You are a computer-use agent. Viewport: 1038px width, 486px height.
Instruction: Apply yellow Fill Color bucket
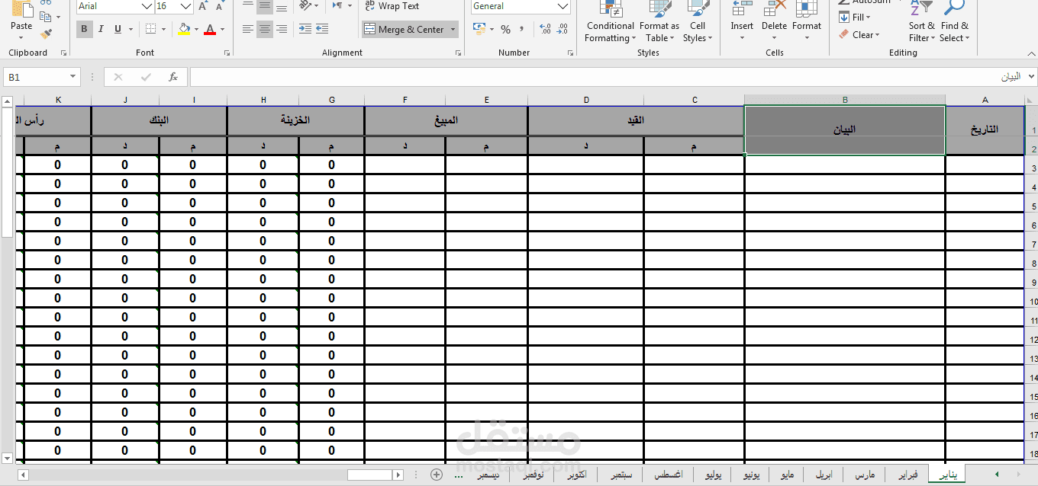(184, 29)
